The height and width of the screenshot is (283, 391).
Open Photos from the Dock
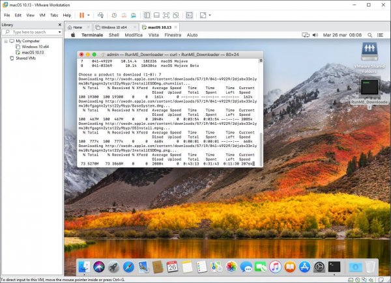point(231,267)
